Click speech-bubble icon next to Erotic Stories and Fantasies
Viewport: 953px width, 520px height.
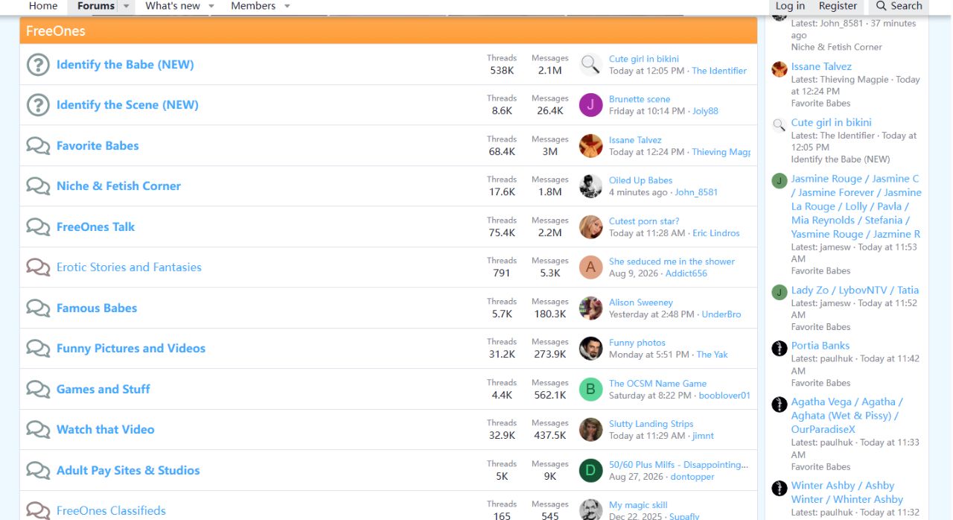tap(38, 267)
